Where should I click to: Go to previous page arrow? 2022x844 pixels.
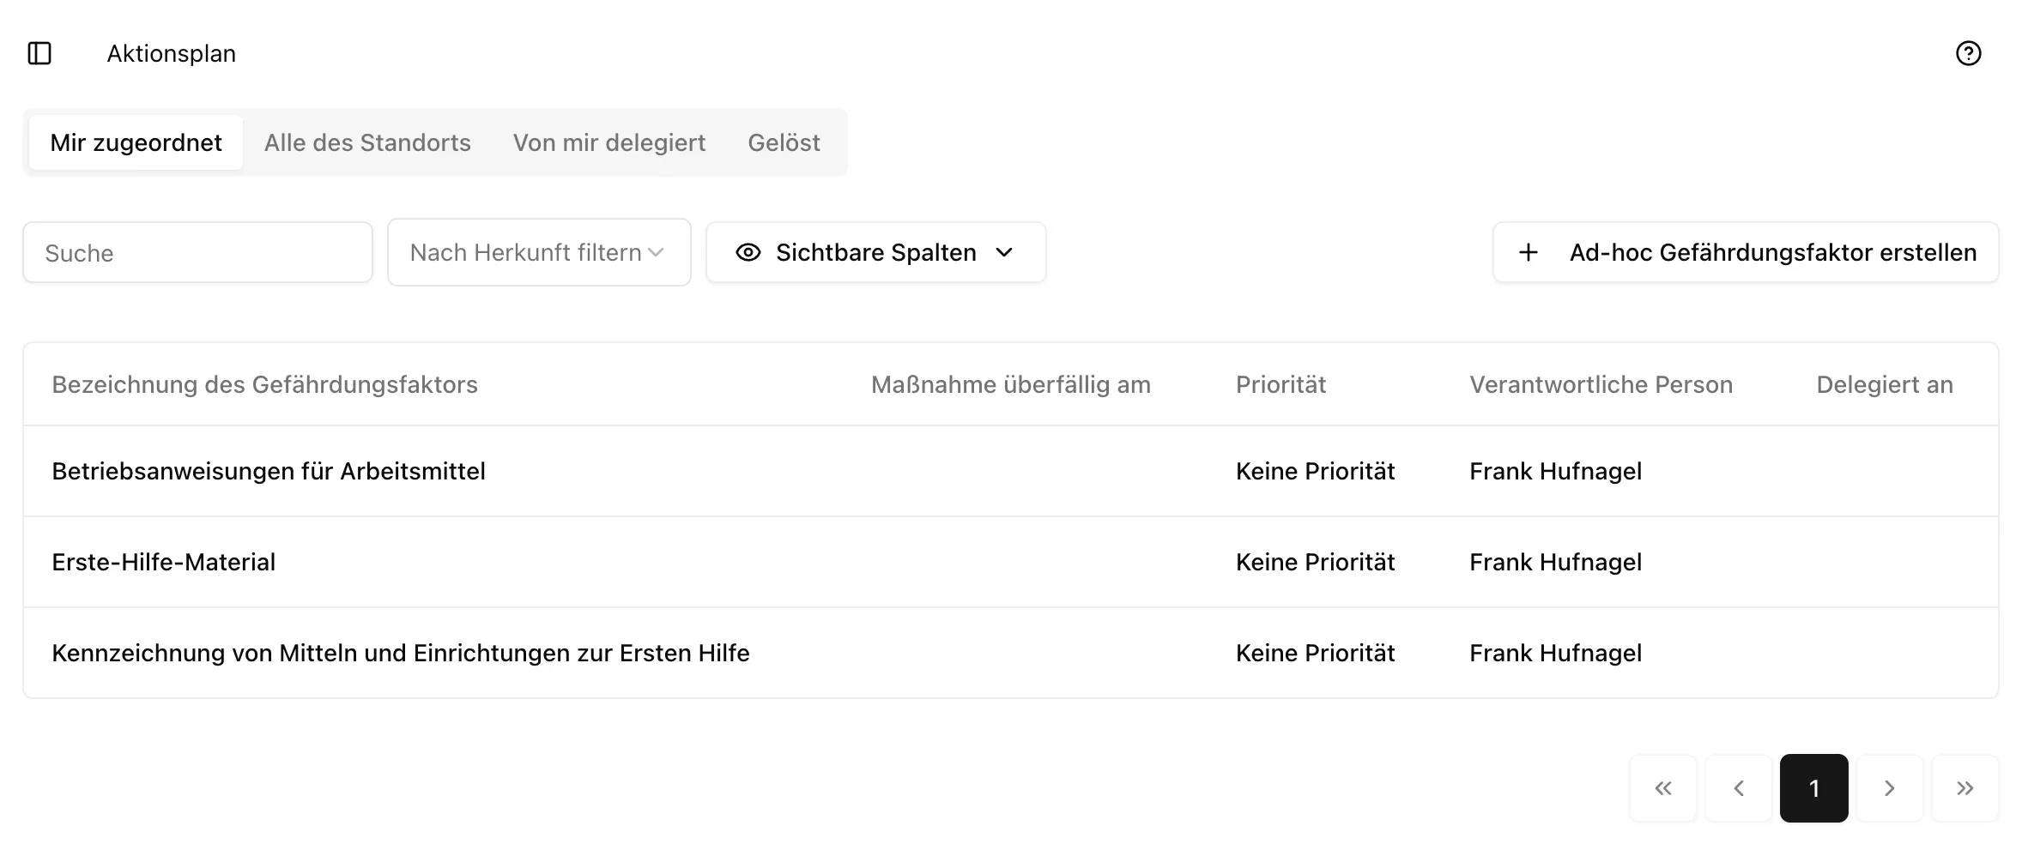tap(1739, 787)
